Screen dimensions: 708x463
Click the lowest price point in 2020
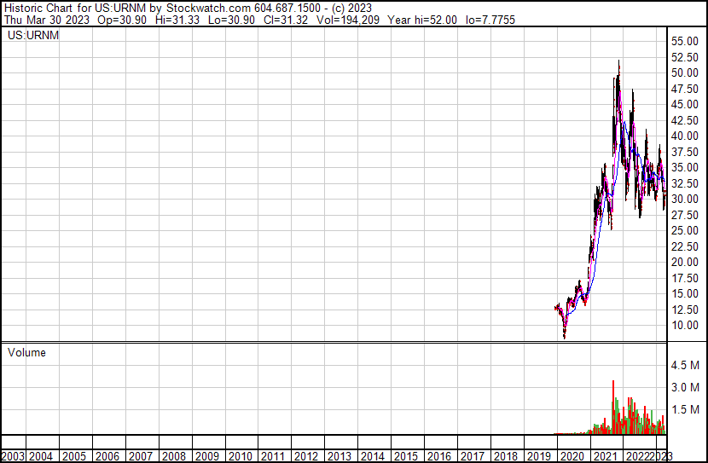564,338
